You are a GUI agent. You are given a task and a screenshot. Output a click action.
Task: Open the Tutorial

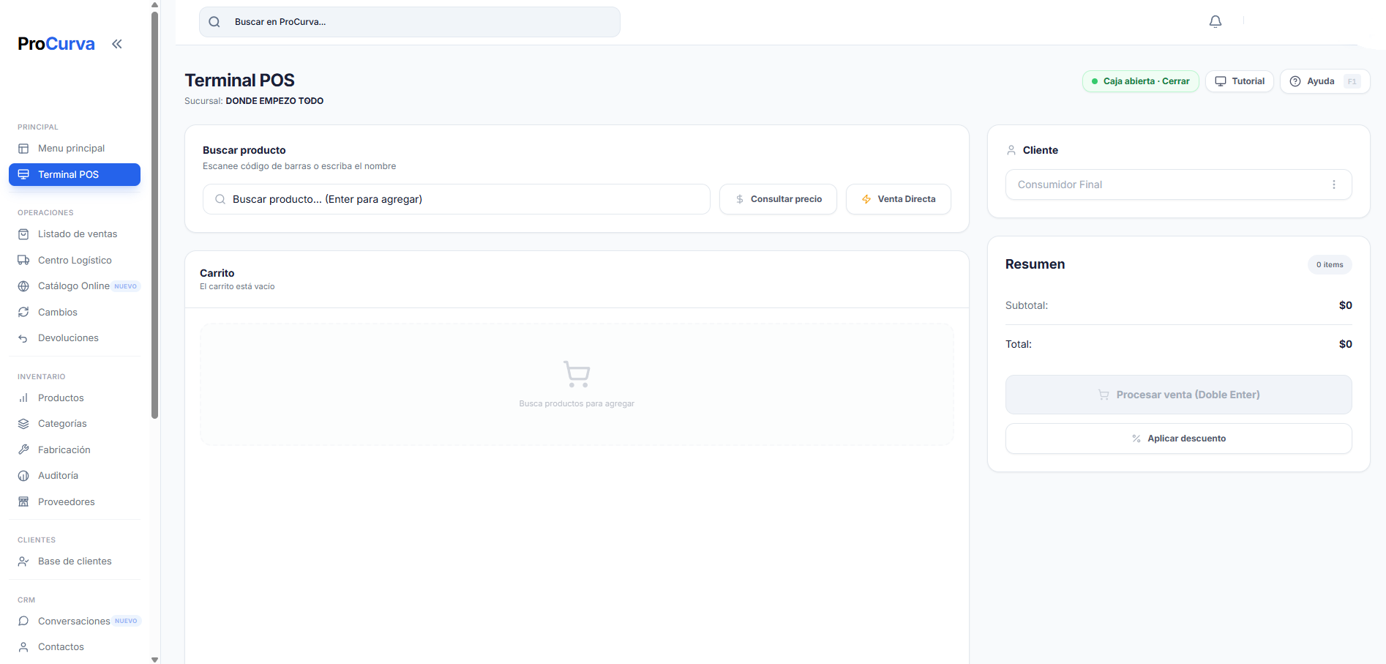[x=1240, y=81]
